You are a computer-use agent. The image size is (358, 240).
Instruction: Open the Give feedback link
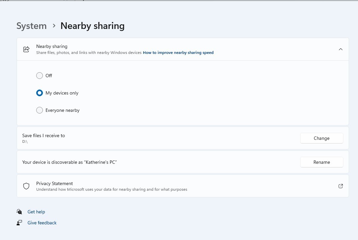42,223
